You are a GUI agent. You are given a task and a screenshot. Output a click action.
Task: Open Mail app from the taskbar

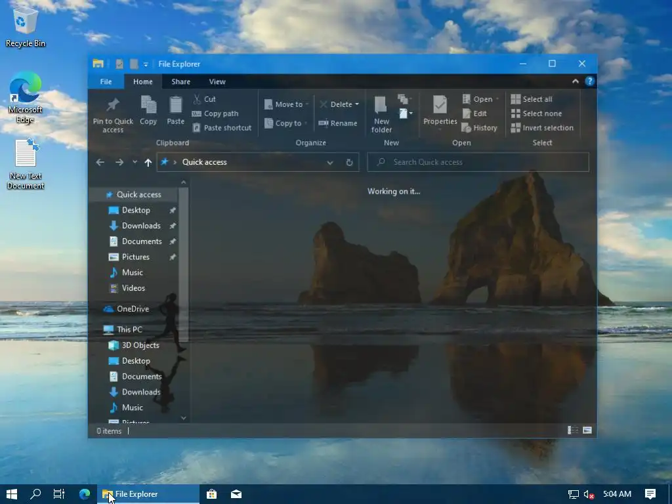click(x=236, y=494)
